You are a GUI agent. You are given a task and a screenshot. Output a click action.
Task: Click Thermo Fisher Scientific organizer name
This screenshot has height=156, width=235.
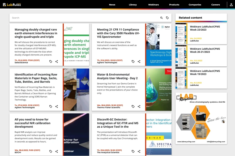108,108
